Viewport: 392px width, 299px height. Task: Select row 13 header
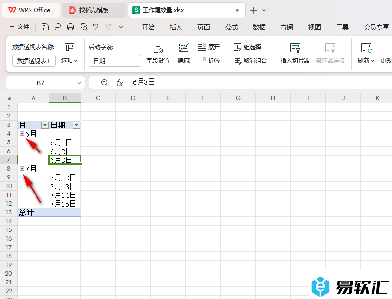click(x=8, y=212)
